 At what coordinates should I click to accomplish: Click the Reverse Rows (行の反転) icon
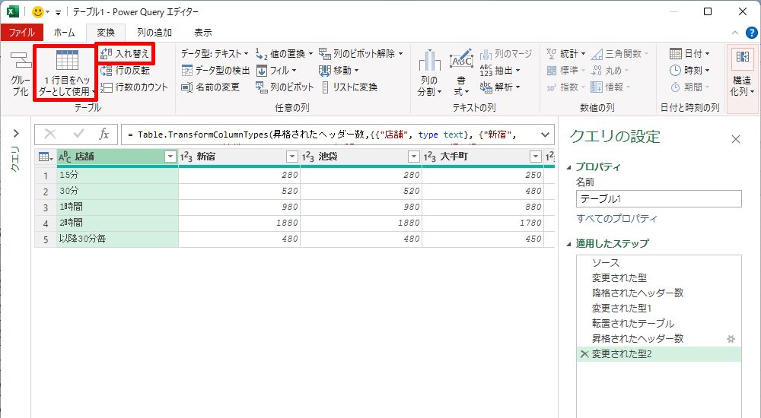pos(106,70)
